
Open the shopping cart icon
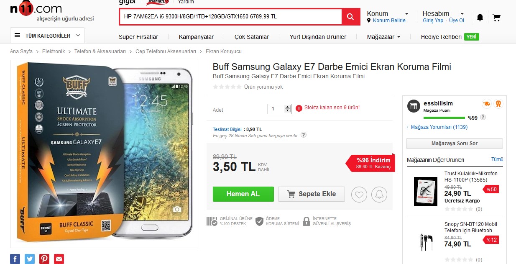496,18
